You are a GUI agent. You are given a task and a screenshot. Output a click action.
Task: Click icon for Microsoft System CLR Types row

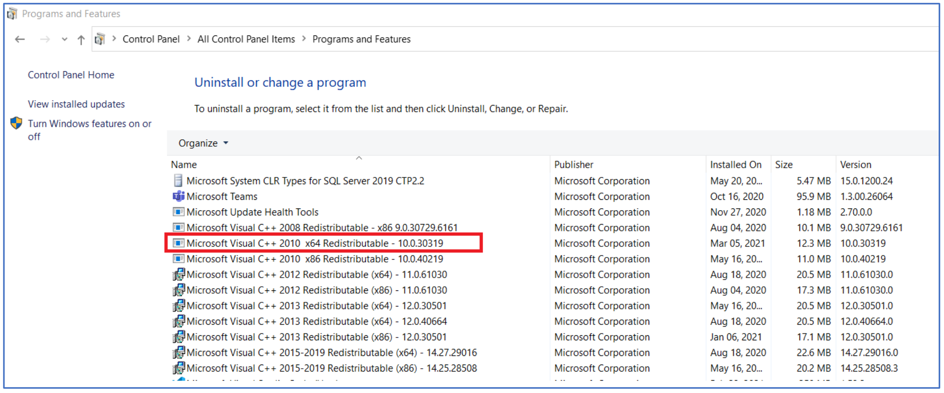click(x=178, y=180)
